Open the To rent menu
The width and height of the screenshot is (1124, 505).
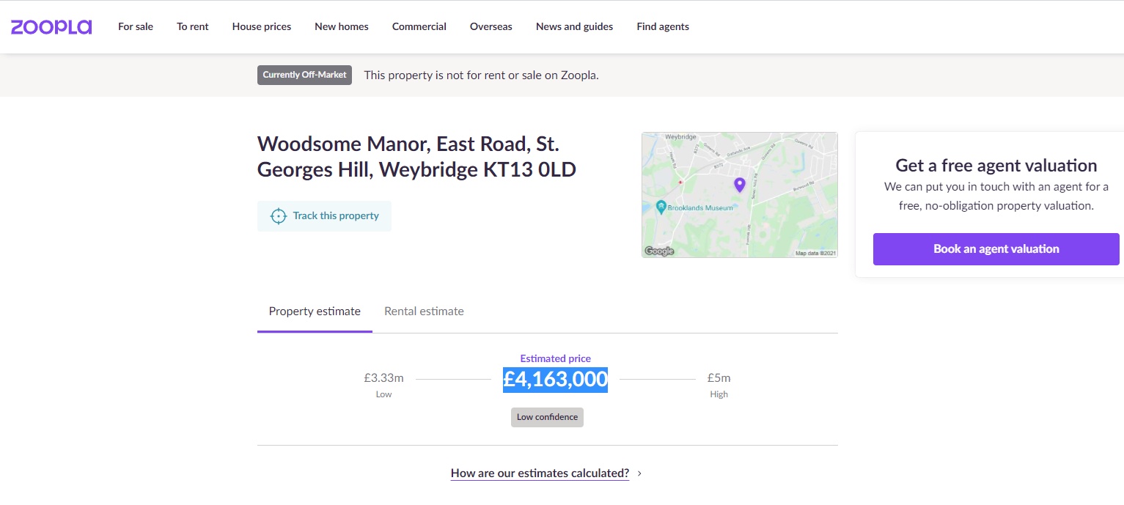pos(192,26)
